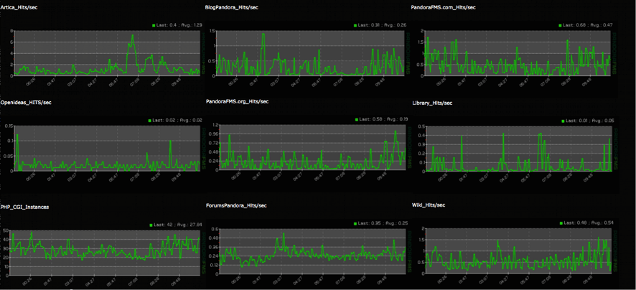This screenshot has height=290, width=636.
Task: Click the Artica_Hits/sec graph title
Action: click(19, 8)
